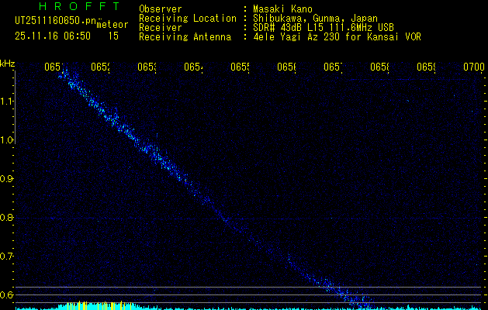Click the 0.7 frequency axis label
Screen dimensions: 488x310
[x=6, y=257]
